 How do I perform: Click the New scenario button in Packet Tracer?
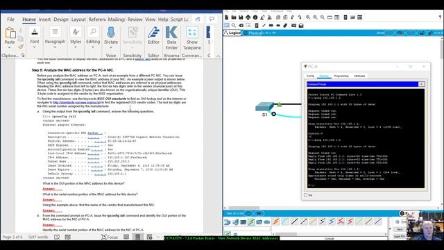click(x=400, y=229)
